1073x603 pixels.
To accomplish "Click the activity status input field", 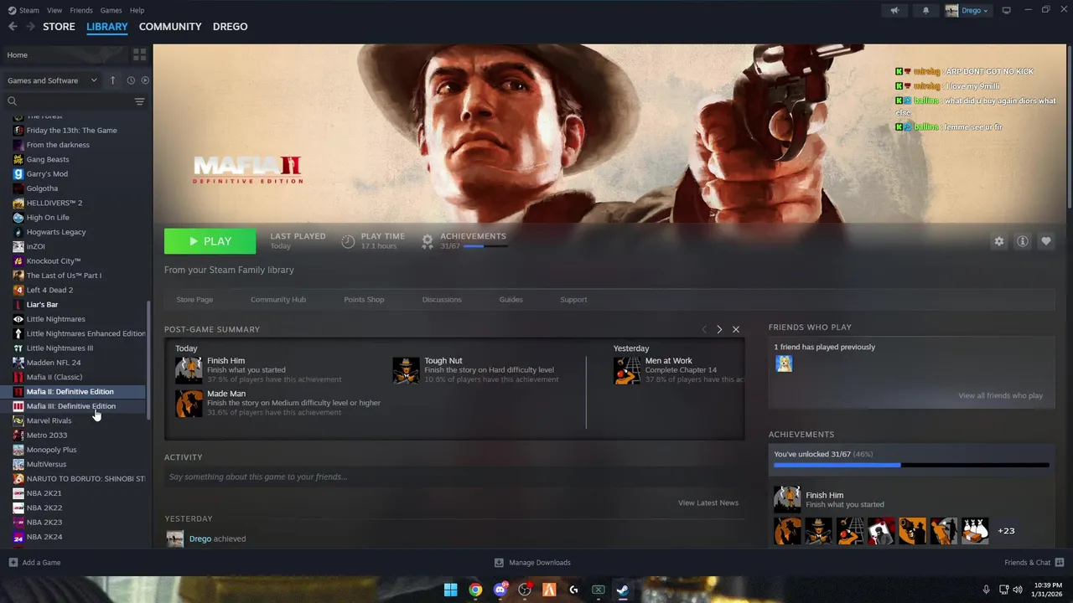I will [454, 477].
